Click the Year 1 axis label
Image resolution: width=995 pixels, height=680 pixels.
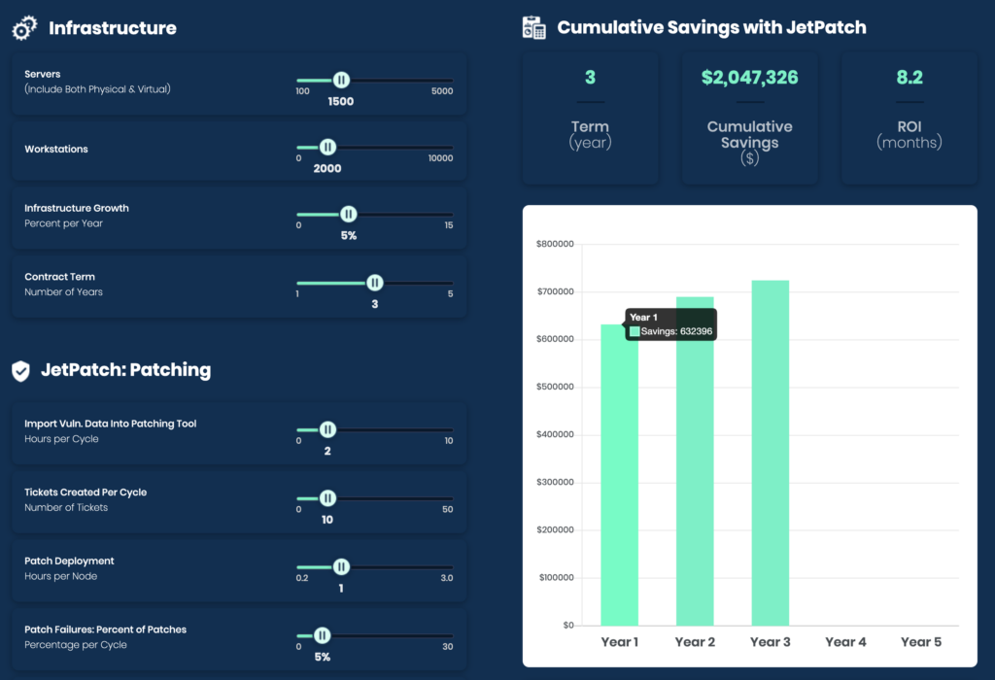coord(619,642)
